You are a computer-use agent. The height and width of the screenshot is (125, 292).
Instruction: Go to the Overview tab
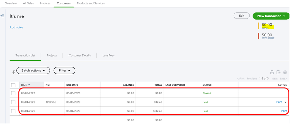pyautogui.click(x=11, y=3)
